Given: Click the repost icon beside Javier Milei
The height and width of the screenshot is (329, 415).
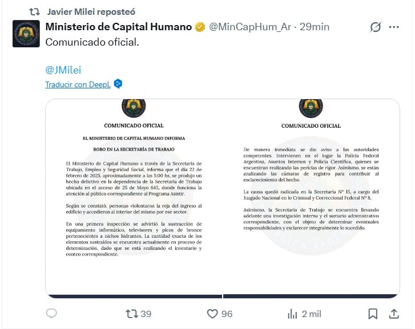Looking at the screenshot, I should pyautogui.click(x=34, y=11).
